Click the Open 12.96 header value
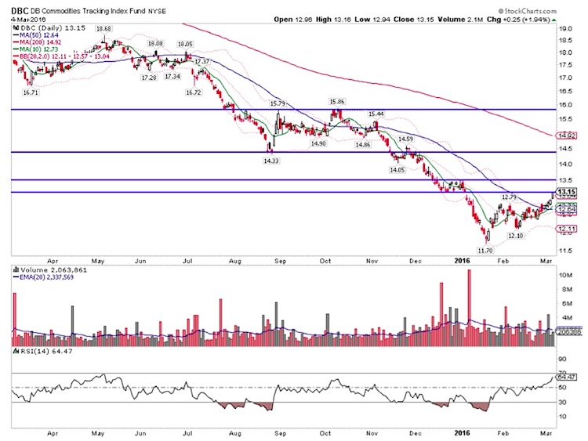Viewport: 588px width, 441px height. [x=293, y=20]
